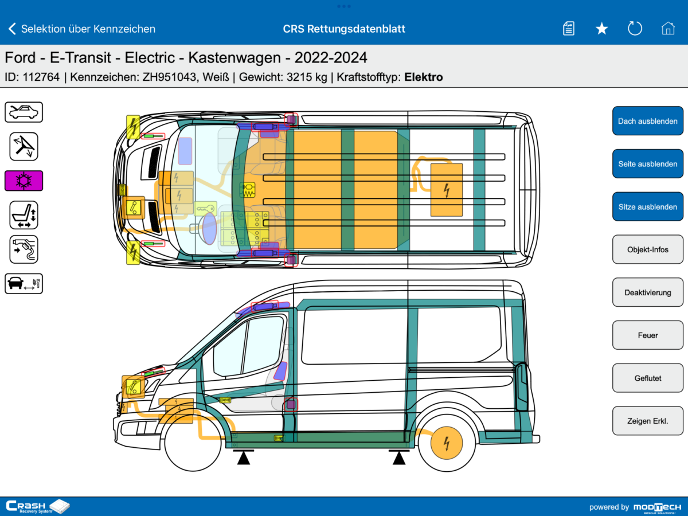Screen dimensions: 688x516
Task: Show the Geflutet information
Action: coord(648,378)
